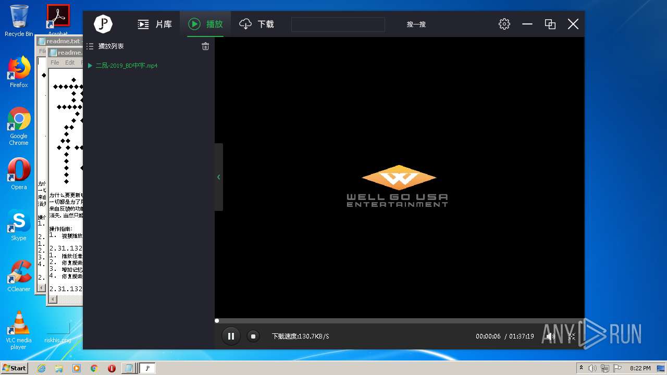Open Internet Explorer in taskbar
The height and width of the screenshot is (375, 667).
41,368
